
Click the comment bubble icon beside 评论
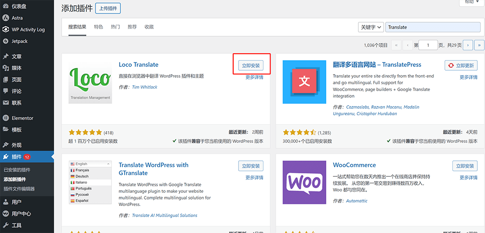(x=5, y=91)
